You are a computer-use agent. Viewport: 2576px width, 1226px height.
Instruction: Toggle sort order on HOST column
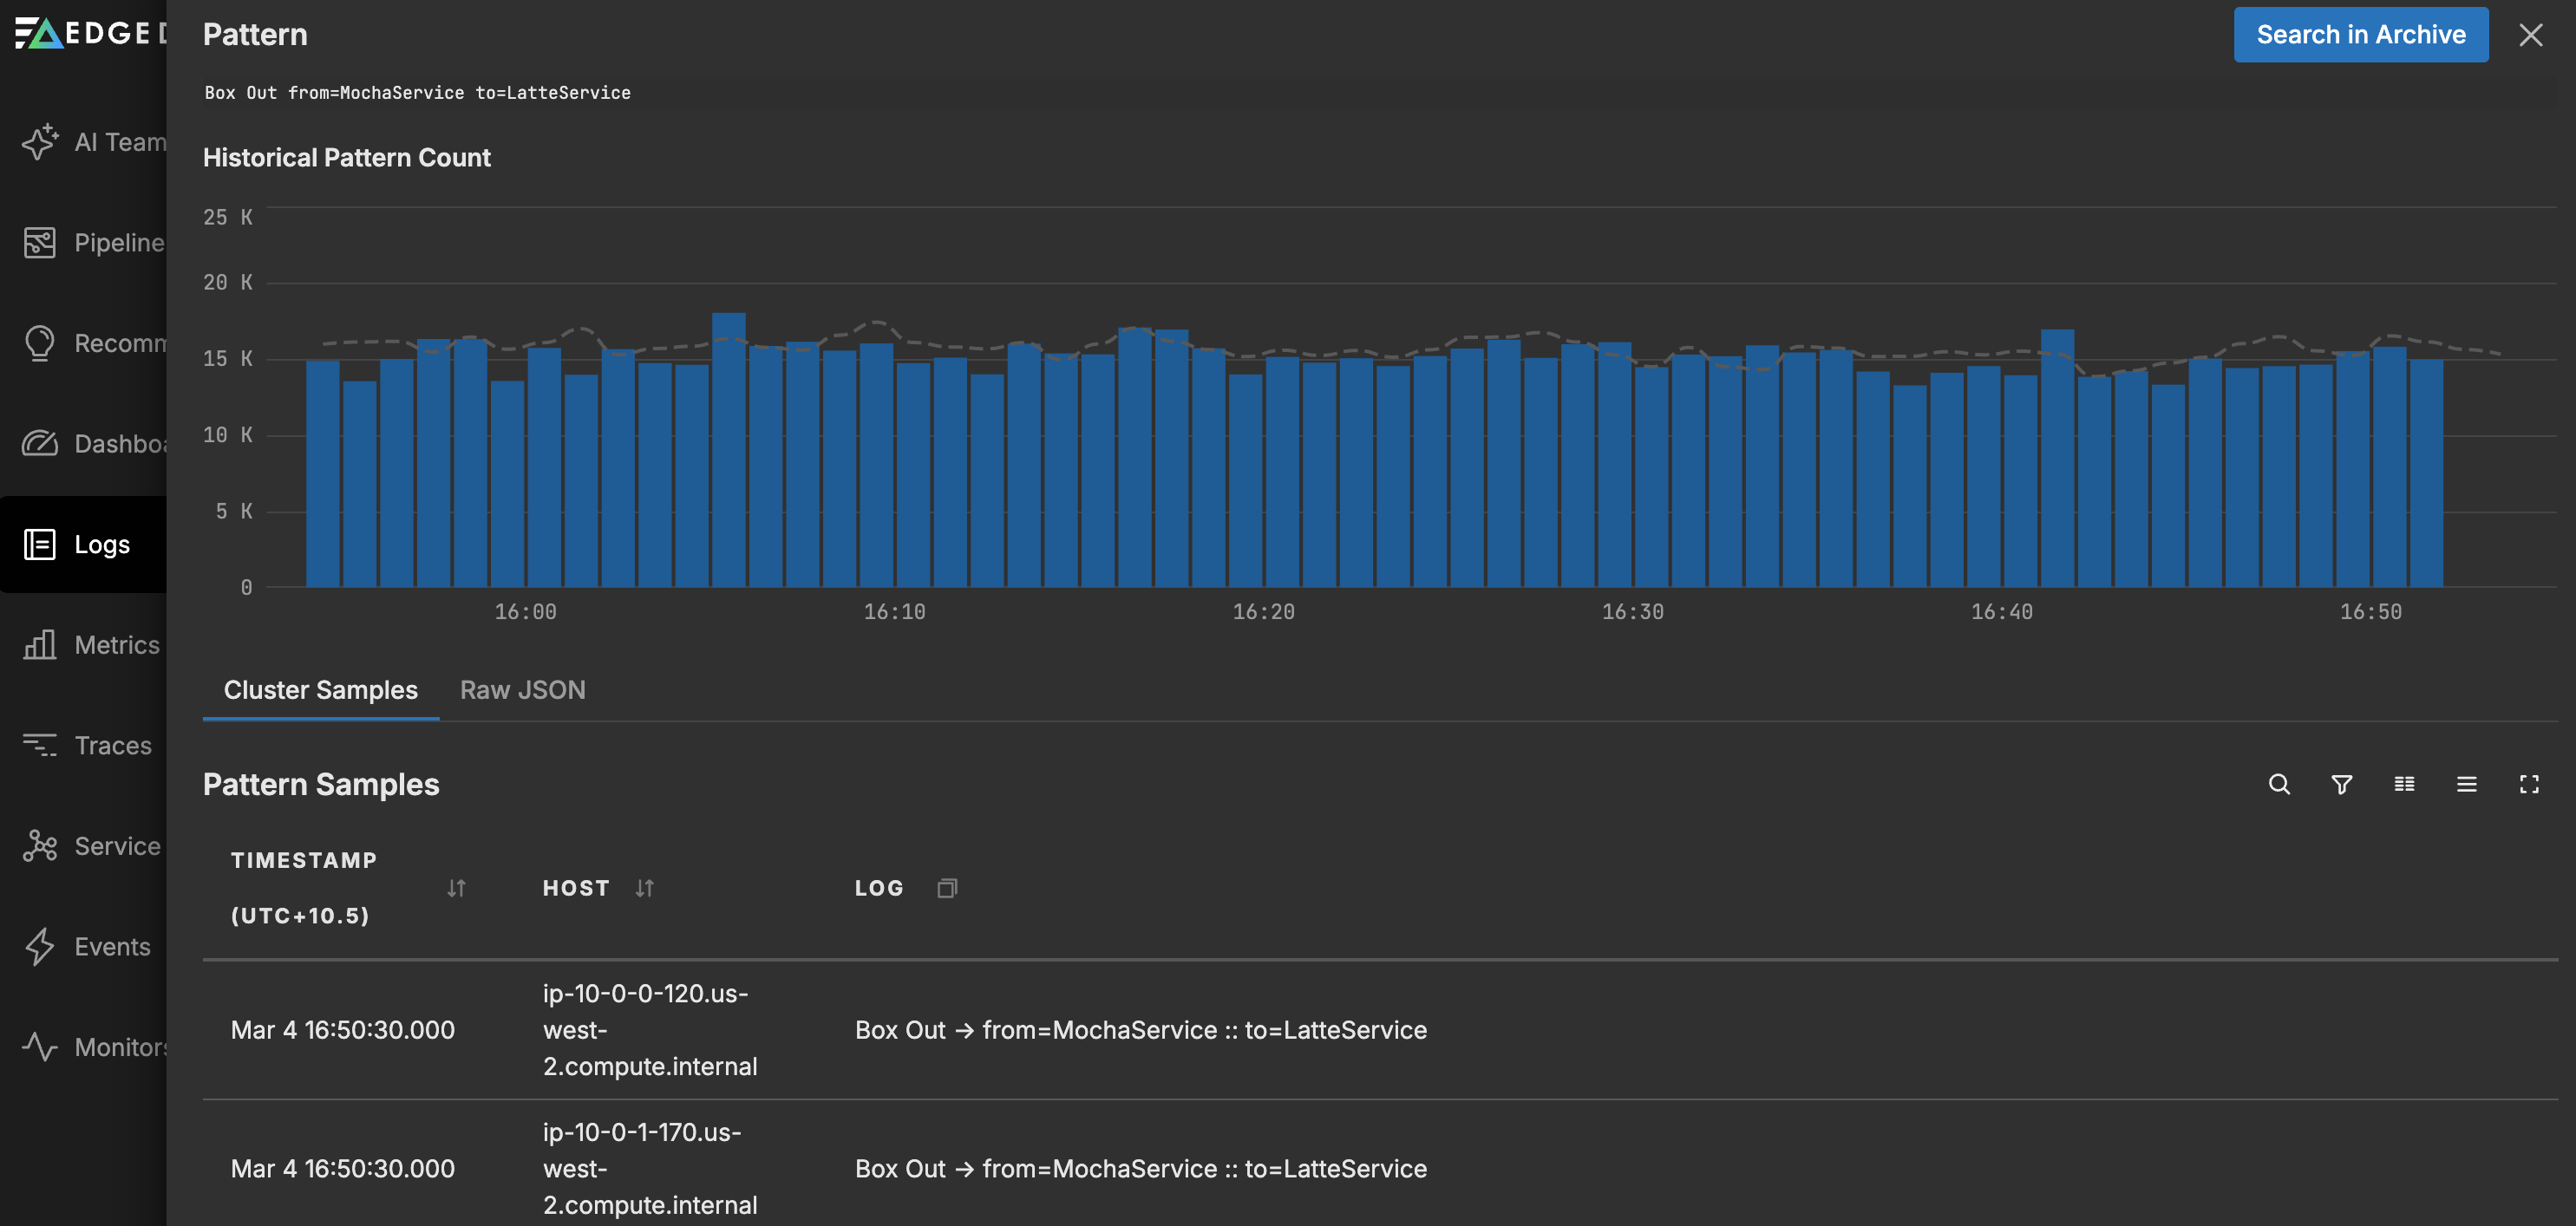click(645, 887)
